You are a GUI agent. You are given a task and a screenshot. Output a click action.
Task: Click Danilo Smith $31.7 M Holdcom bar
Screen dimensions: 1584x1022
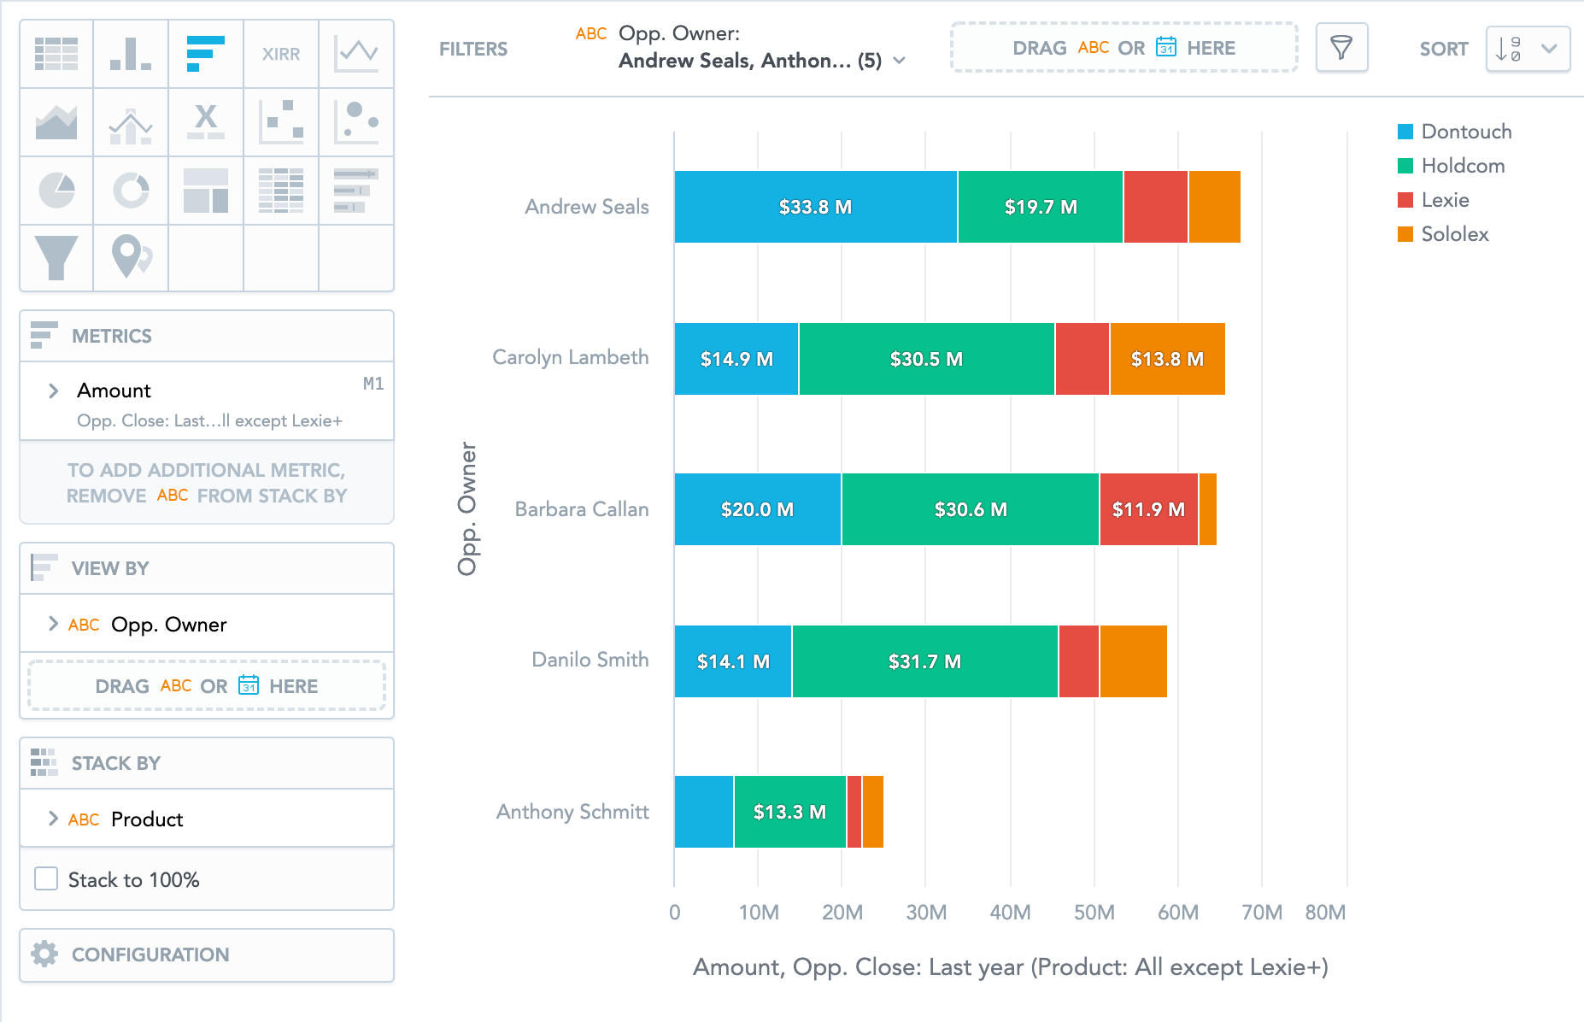(925, 661)
